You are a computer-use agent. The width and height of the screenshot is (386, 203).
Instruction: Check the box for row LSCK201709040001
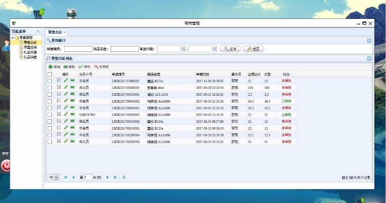50,108
